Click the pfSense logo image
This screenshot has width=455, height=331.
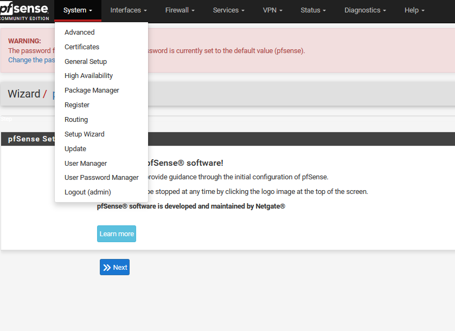[x=24, y=11]
